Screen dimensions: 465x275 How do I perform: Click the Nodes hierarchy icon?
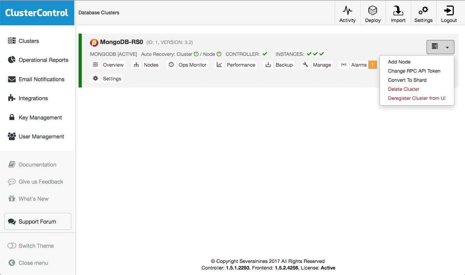point(136,65)
